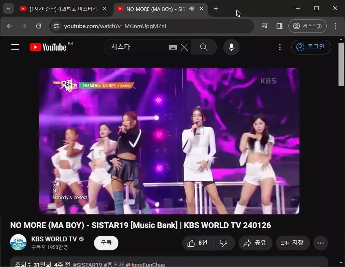This screenshot has width=345, height=267.
Task: Open YouTube settings three-dot menu
Action: [x=279, y=47]
